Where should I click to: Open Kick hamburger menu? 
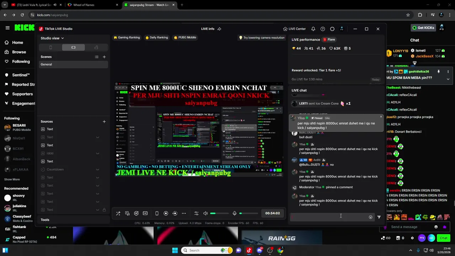point(7,28)
